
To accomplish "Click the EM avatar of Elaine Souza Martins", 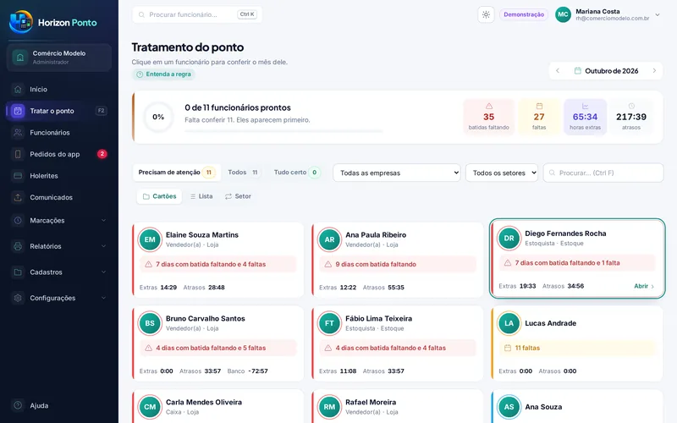I will click(x=150, y=239).
